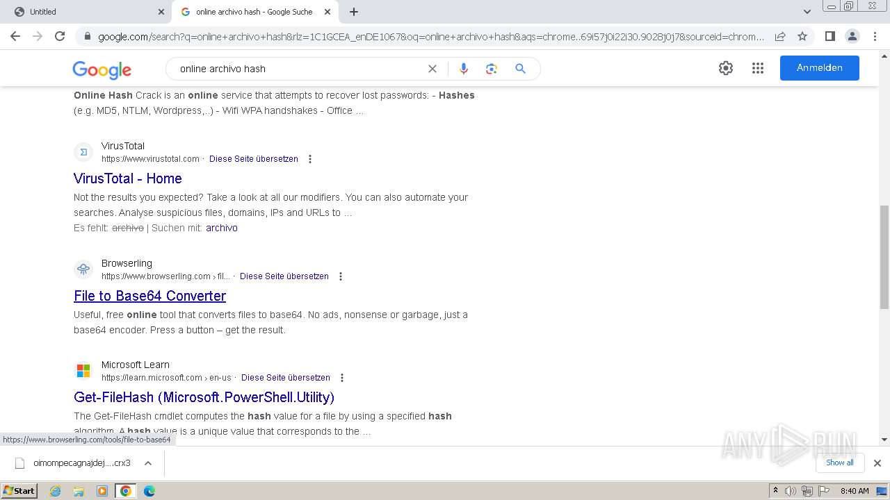
Task: Open Get-FileHash Microsoft PowerShell result
Action: [204, 397]
